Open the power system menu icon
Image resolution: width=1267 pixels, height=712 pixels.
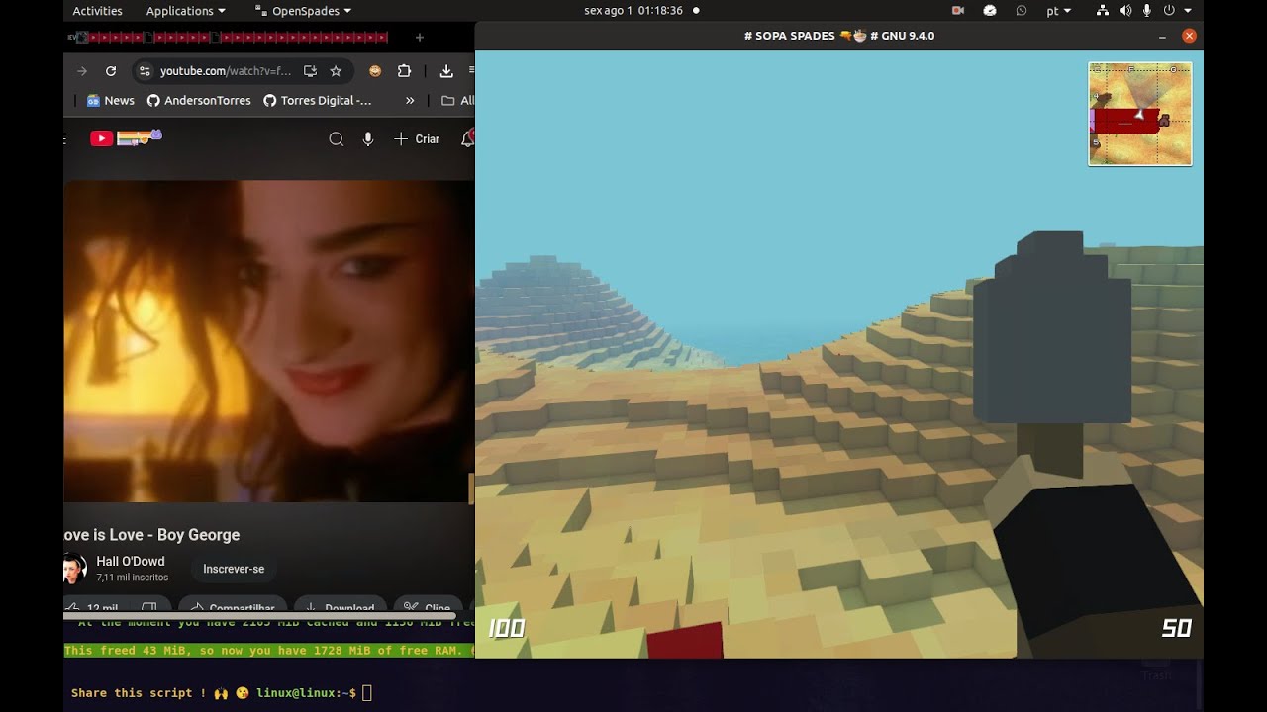[1169, 11]
